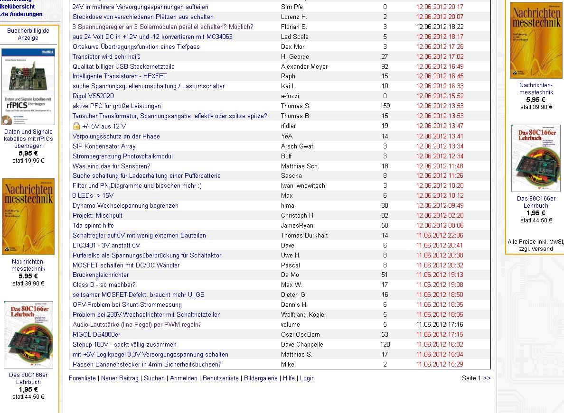Viewport: 564px width, 413px height.
Task: Open 'Problem bei 230V-Wechselrichter mit Schaltnetzteilen'
Action: (x=146, y=315)
